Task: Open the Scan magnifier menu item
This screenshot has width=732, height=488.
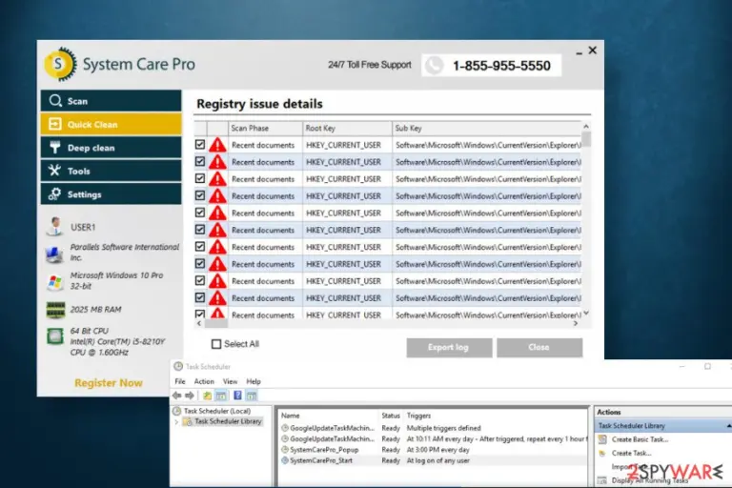Action: click(x=111, y=101)
